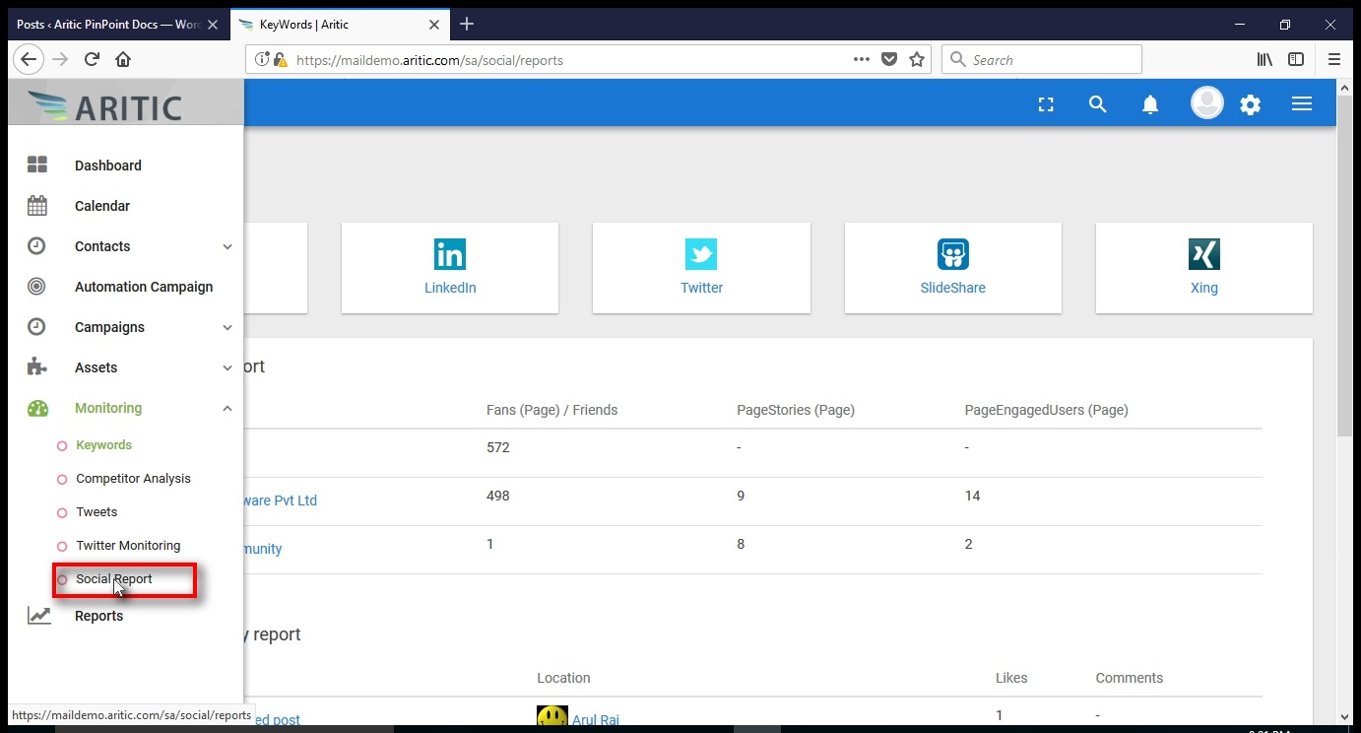Open the Library icon in Firefox
The height and width of the screenshot is (733, 1361).
(x=1264, y=59)
